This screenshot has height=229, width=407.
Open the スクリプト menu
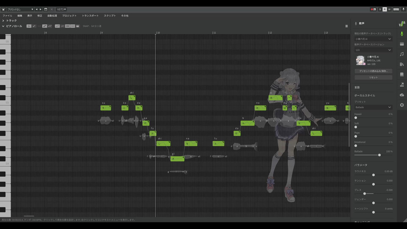click(x=110, y=16)
